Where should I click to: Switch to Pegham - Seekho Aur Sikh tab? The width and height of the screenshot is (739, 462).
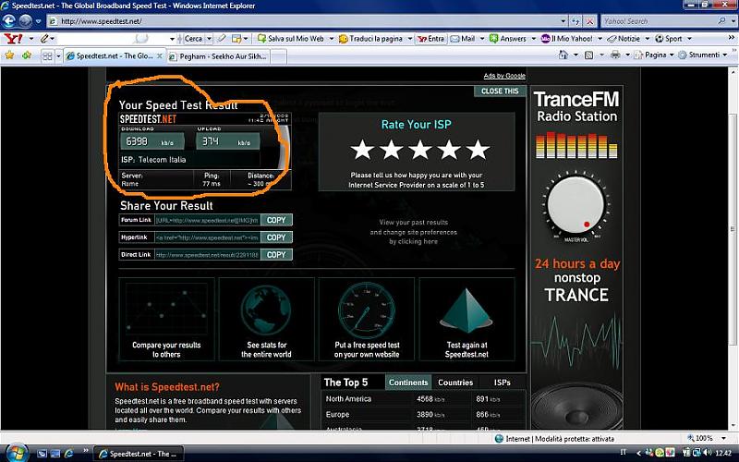[x=218, y=56]
